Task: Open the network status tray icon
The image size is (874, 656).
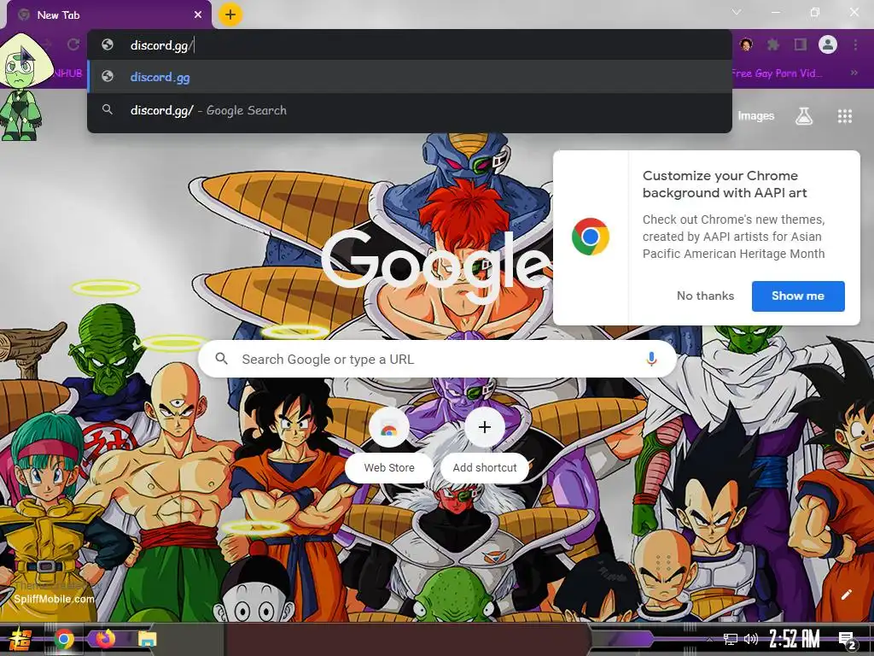Action: pyautogui.click(x=731, y=639)
